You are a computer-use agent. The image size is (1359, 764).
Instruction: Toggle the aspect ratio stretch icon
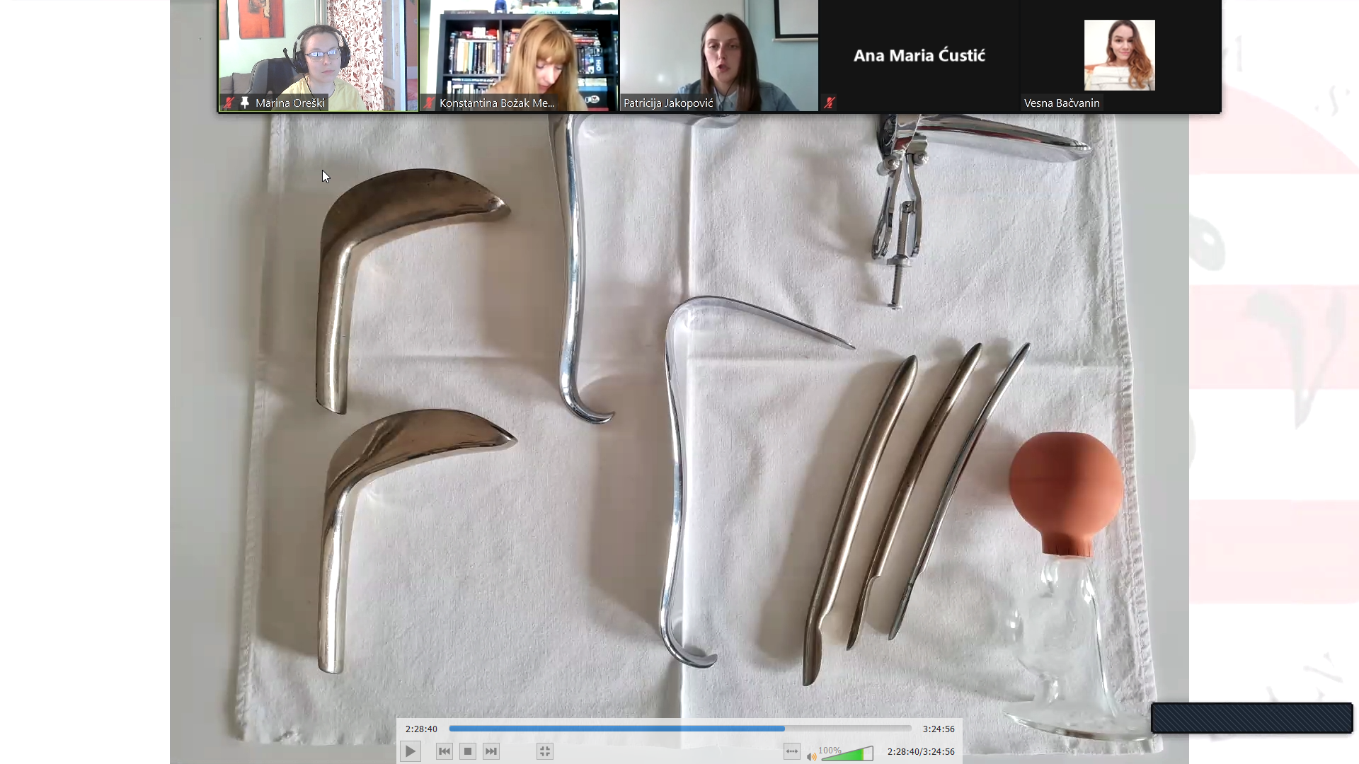(792, 751)
